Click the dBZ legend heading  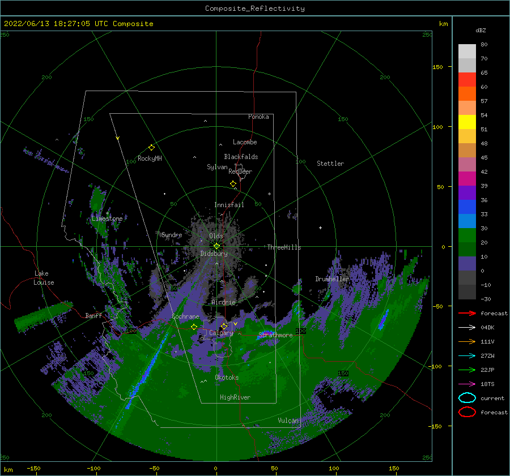(x=481, y=30)
